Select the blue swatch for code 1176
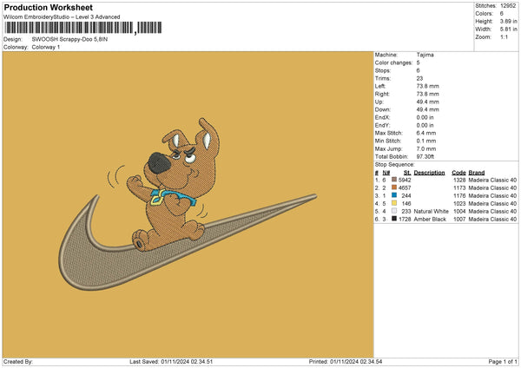 [x=394, y=195]
